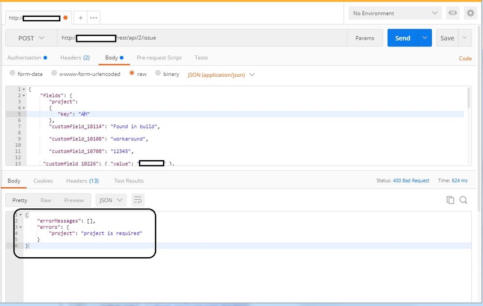
Task: Open No Environment dropdown
Action: [395, 13]
